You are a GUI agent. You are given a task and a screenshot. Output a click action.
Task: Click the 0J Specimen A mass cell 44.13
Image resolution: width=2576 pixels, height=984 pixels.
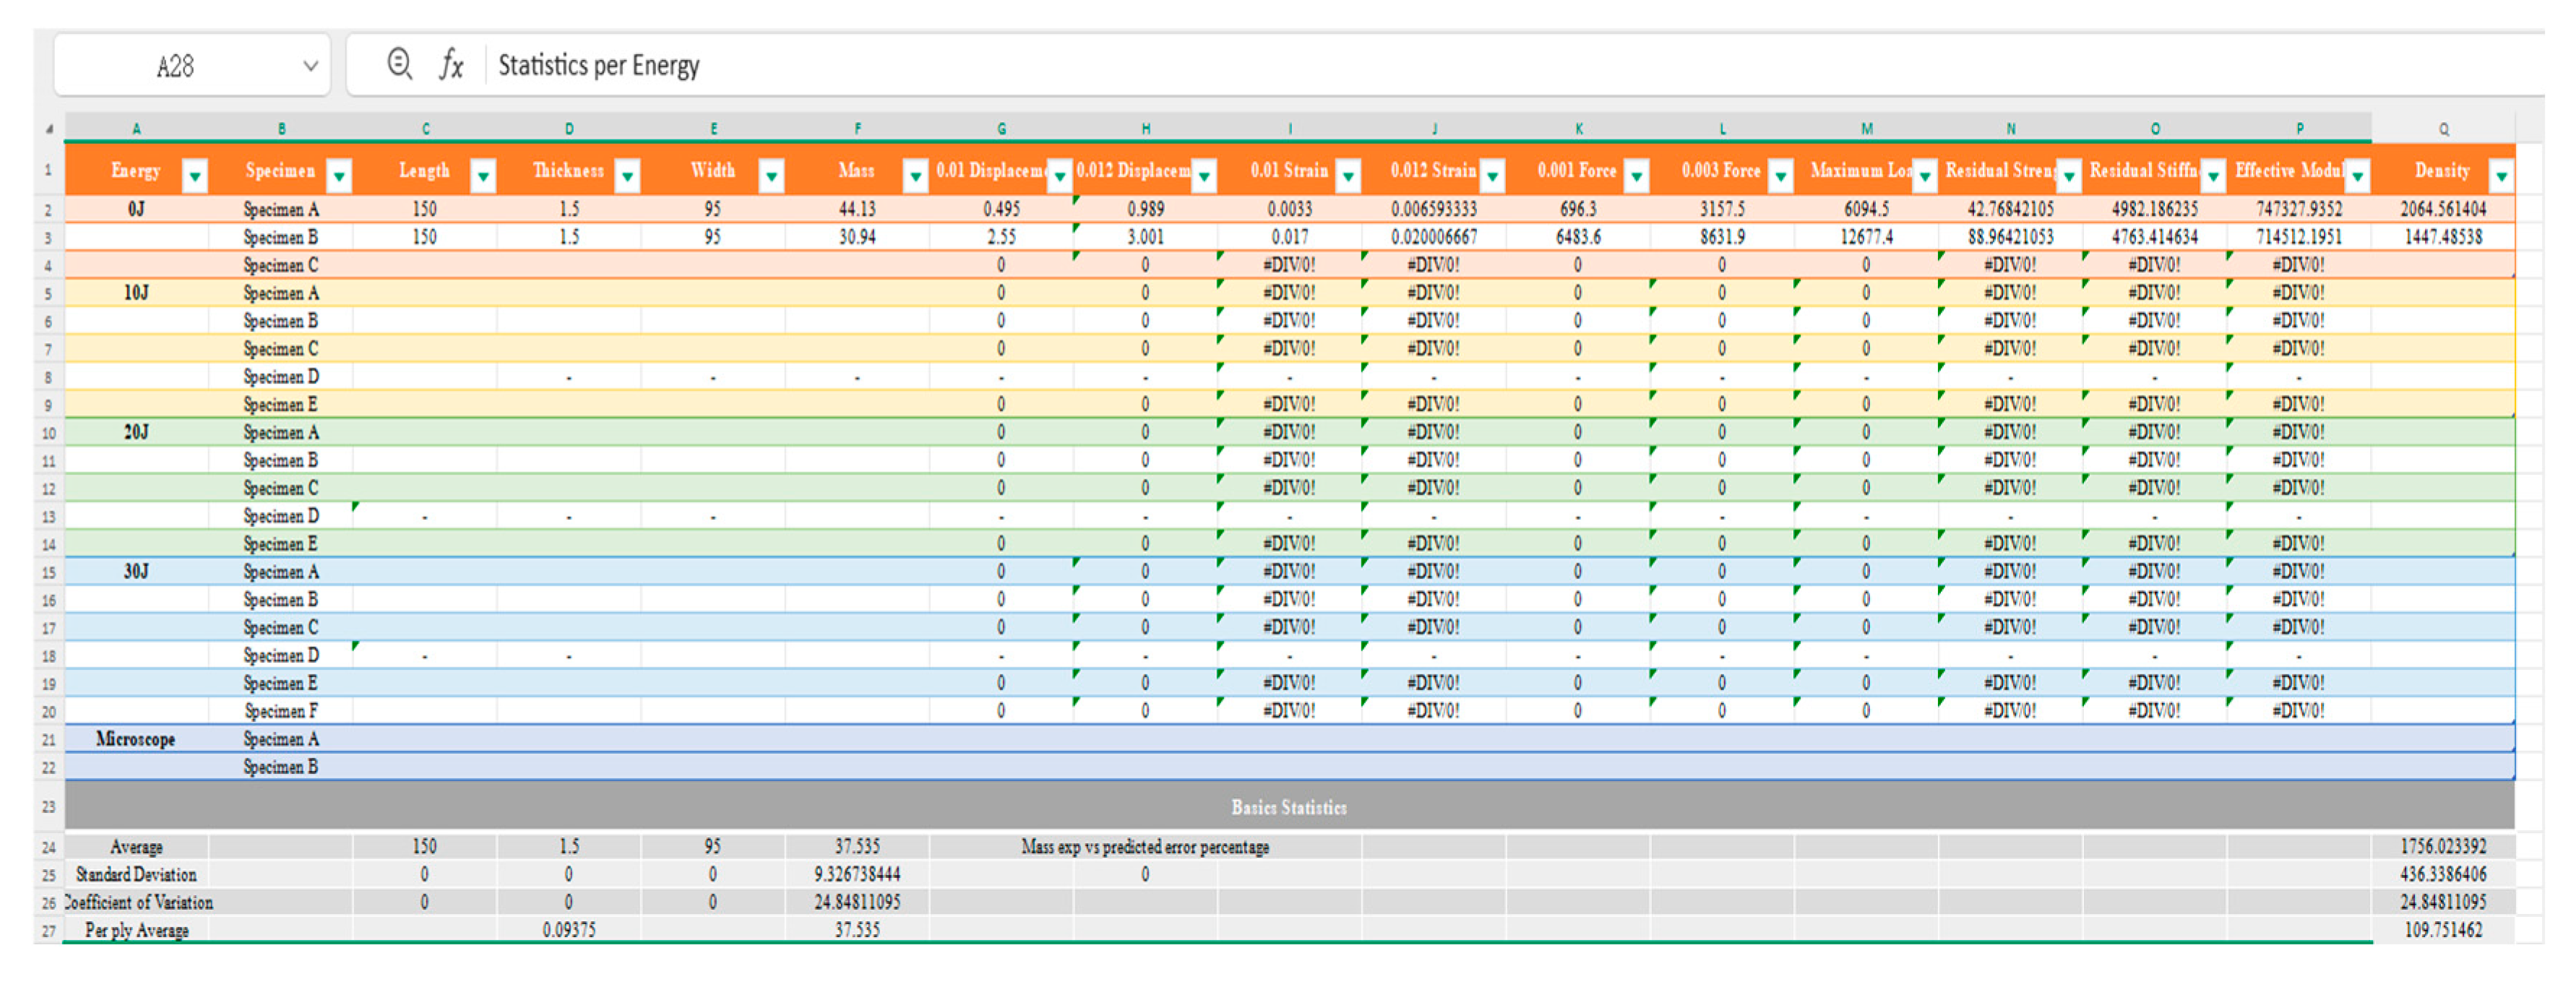click(x=856, y=209)
